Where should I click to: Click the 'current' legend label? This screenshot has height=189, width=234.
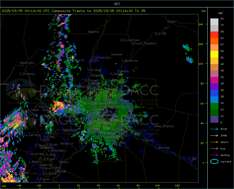(x=226, y=162)
